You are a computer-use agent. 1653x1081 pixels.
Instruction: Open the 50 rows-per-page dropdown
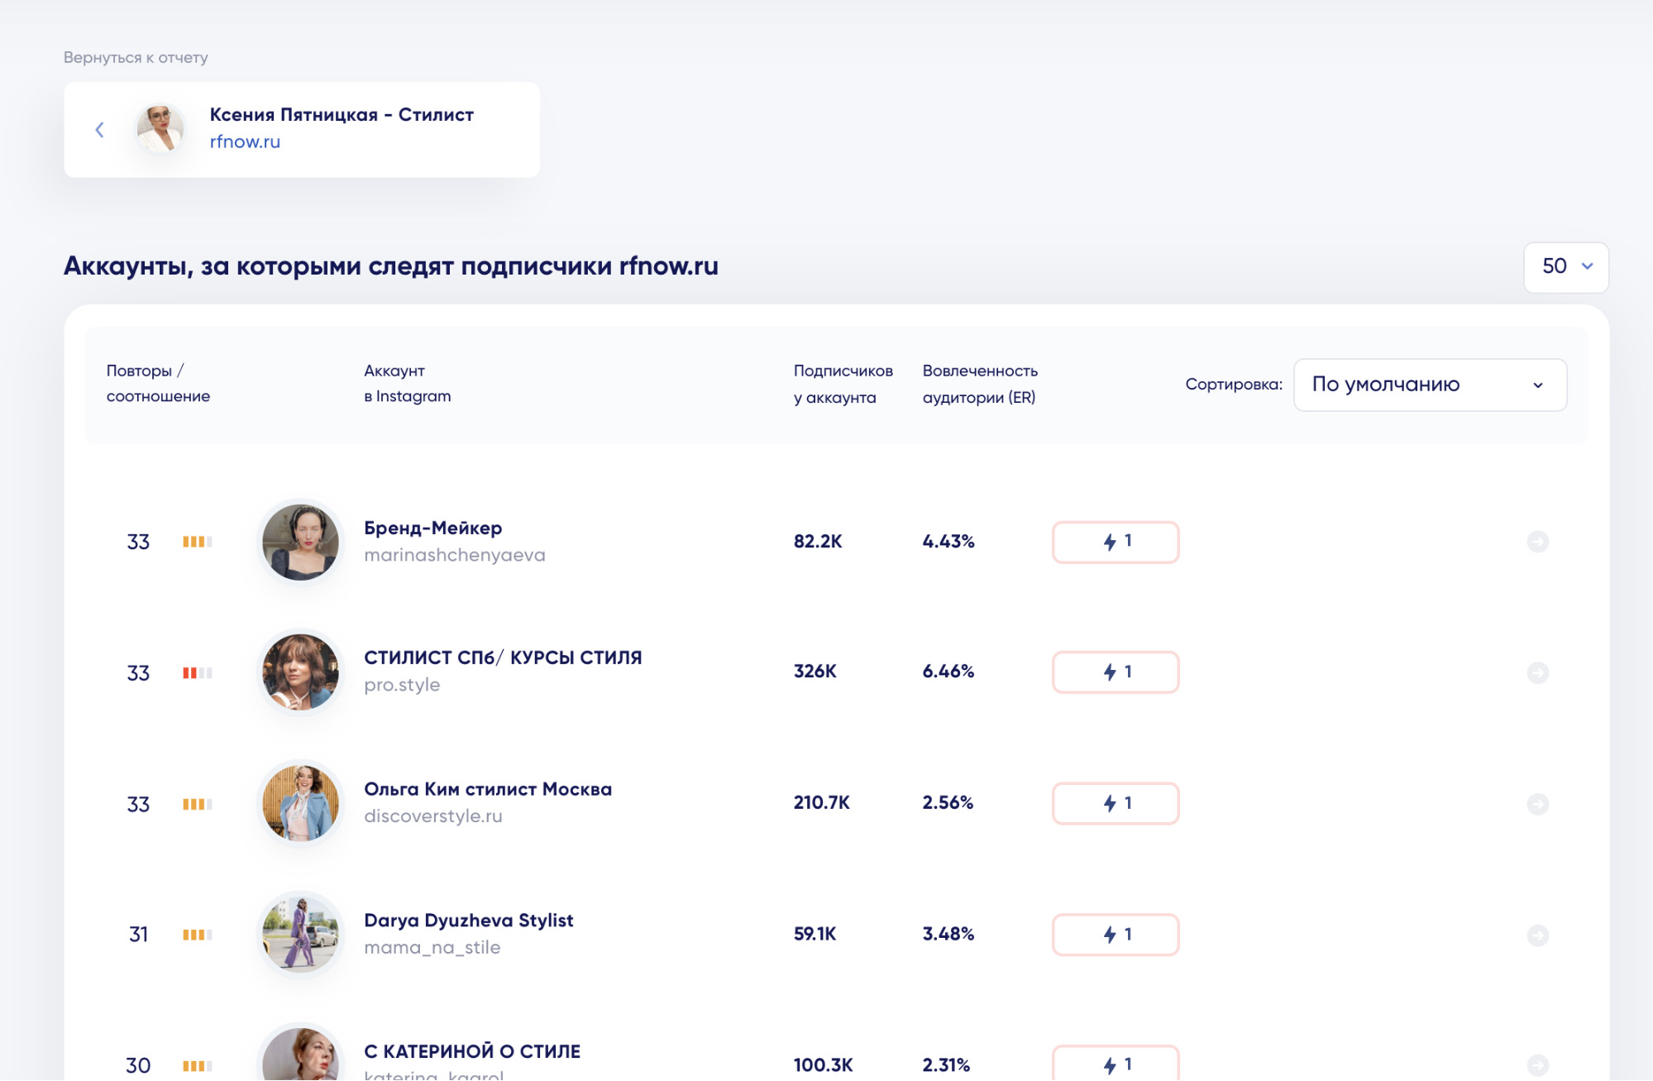(1566, 267)
